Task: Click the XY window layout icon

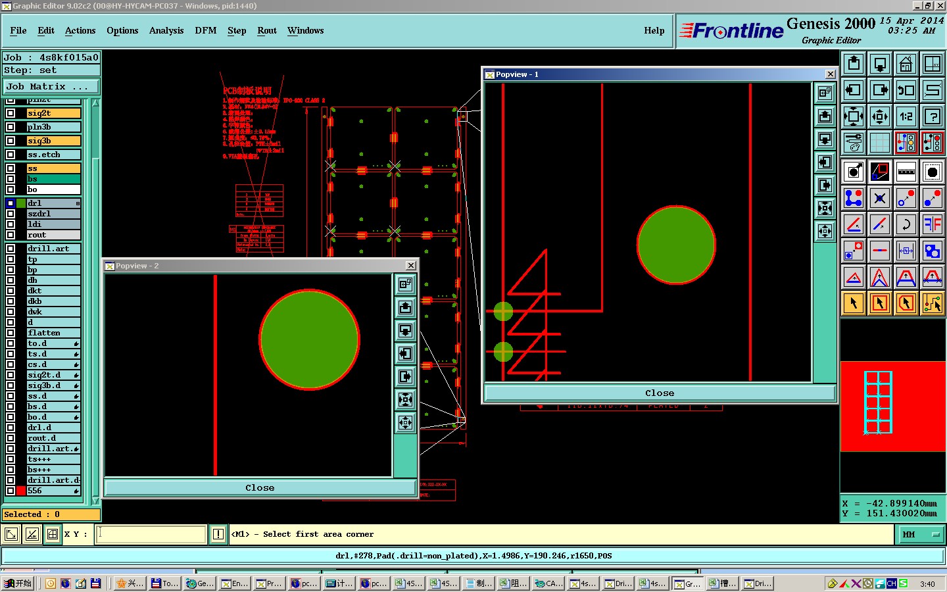Action: 933,64
